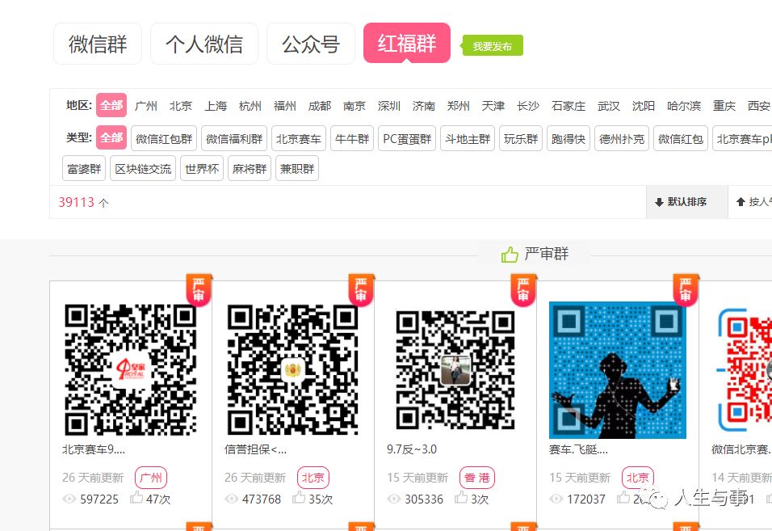Like the group with 35次 thumbs-up

(299, 498)
